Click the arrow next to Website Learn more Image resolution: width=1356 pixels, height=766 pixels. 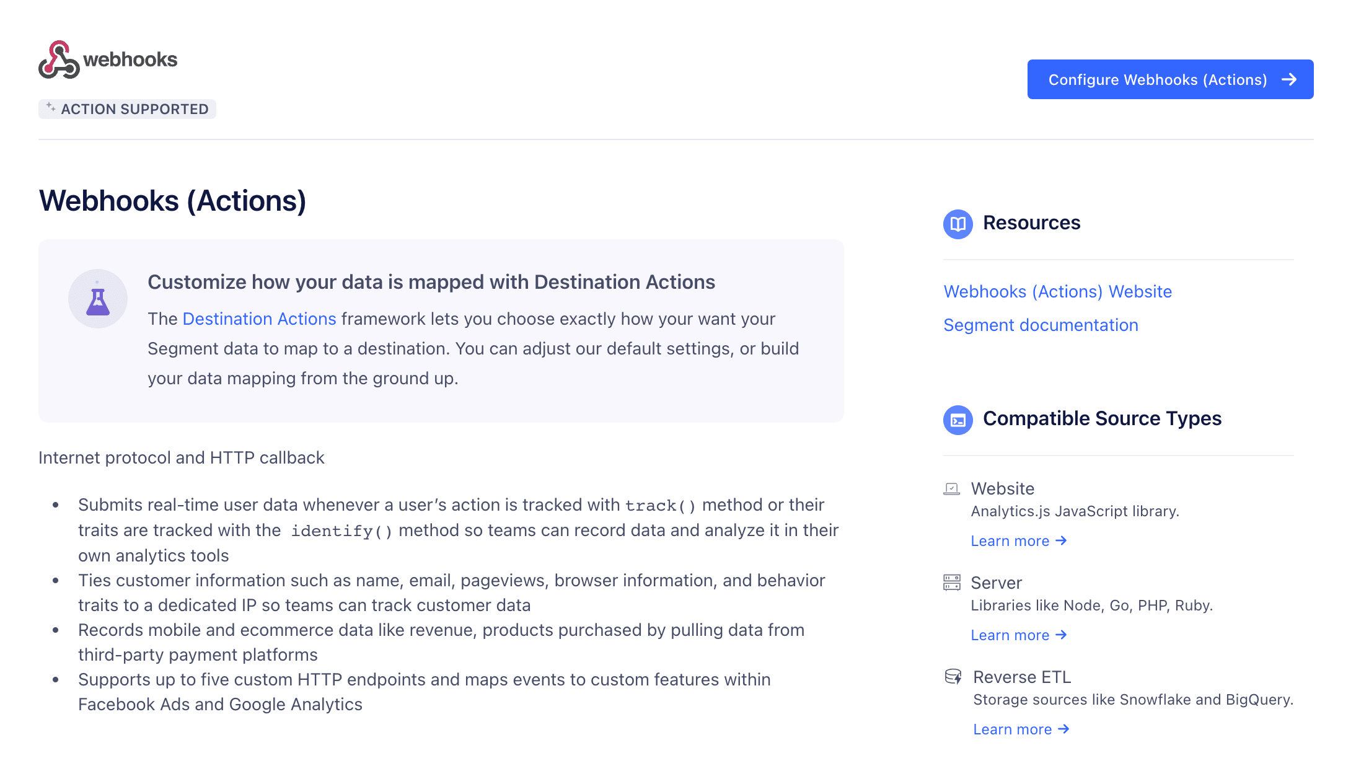click(x=1062, y=540)
